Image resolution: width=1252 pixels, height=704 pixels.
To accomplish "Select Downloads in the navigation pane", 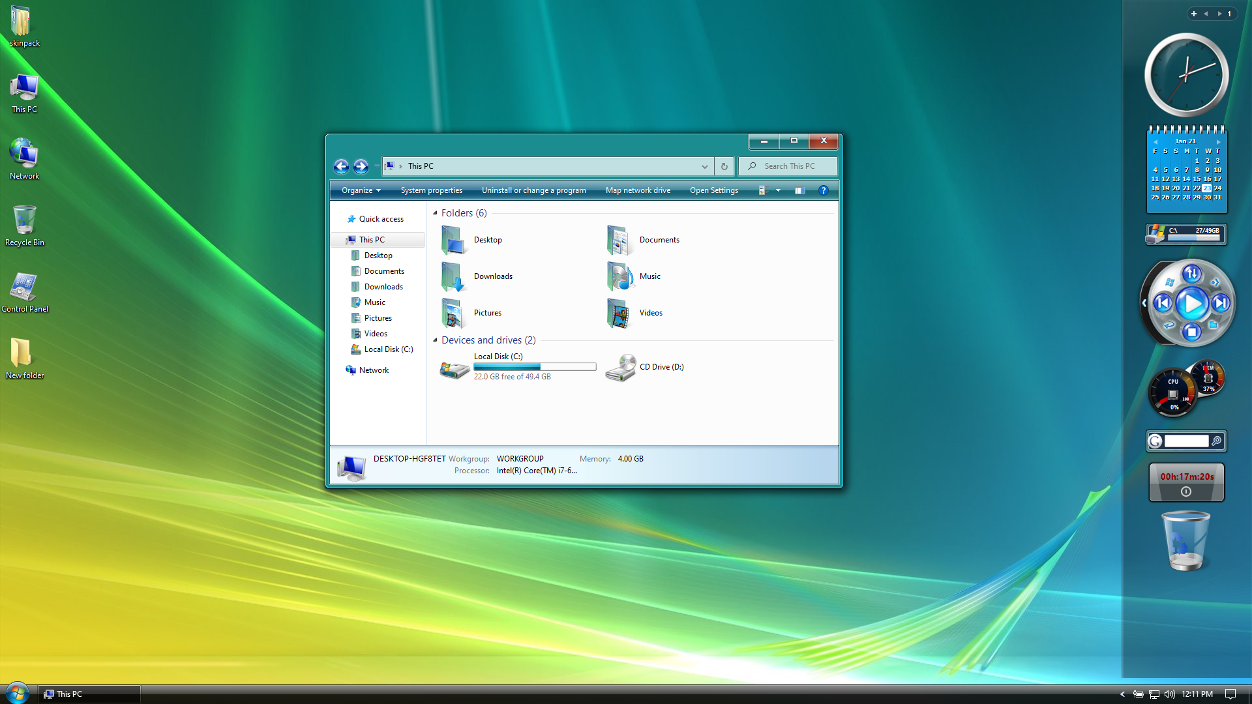I will [383, 287].
